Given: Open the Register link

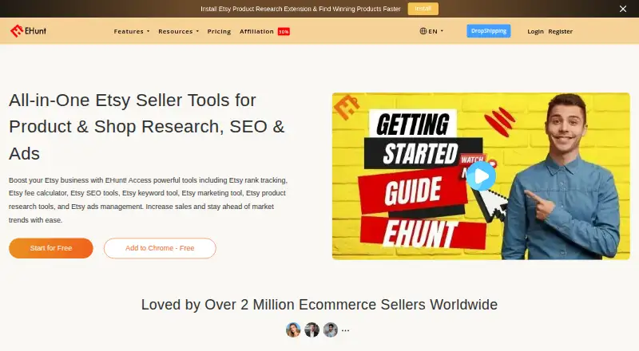Looking at the screenshot, I should click(561, 31).
